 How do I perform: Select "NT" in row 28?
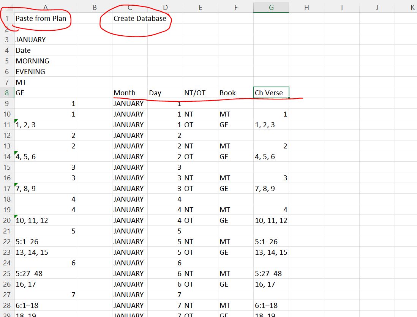coord(201,306)
